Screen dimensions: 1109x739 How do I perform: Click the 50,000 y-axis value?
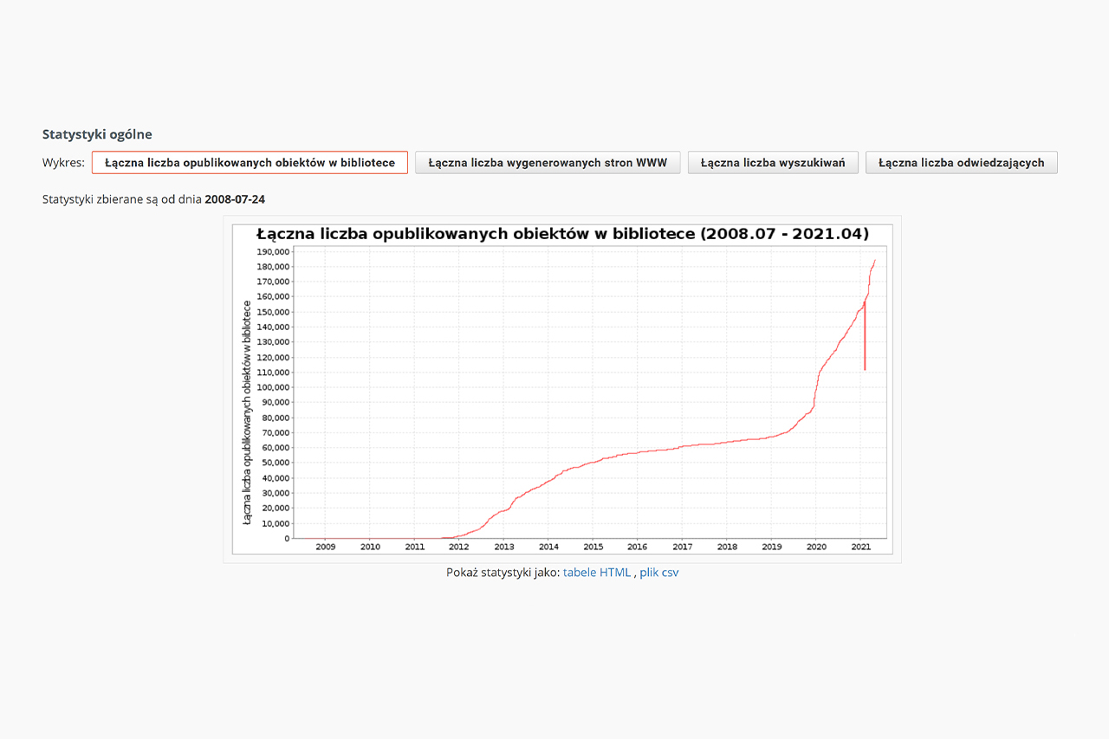click(276, 463)
